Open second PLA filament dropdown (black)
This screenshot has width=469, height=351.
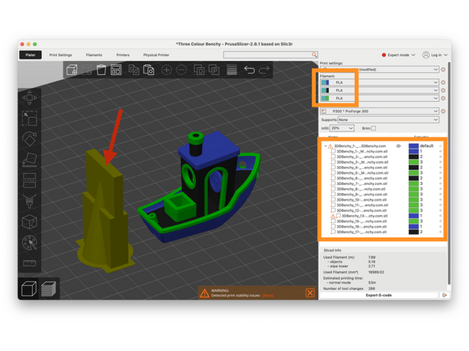click(x=379, y=90)
